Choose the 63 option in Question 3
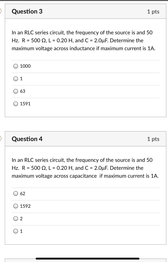Viewport: 168px width, 262px height. pyautogui.click(x=16, y=91)
